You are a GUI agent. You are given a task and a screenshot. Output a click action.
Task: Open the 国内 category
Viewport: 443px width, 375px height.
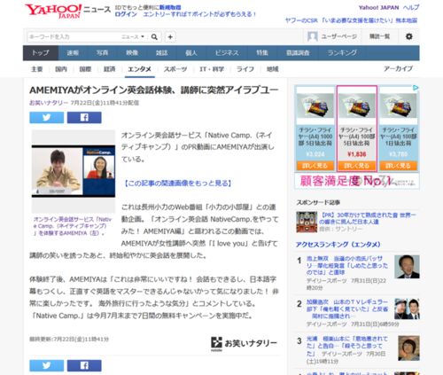click(x=61, y=69)
